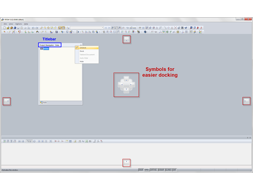Click the right-edge dock arrow symbol

246,101
